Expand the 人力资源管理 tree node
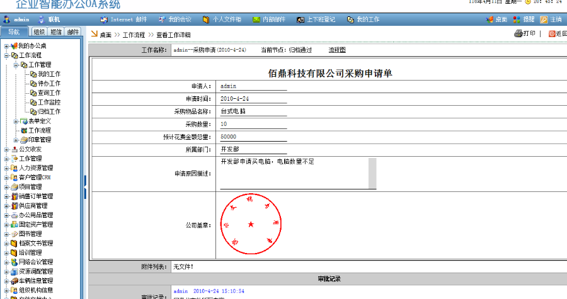Viewport: 567px width, 299px height. pos(6,168)
